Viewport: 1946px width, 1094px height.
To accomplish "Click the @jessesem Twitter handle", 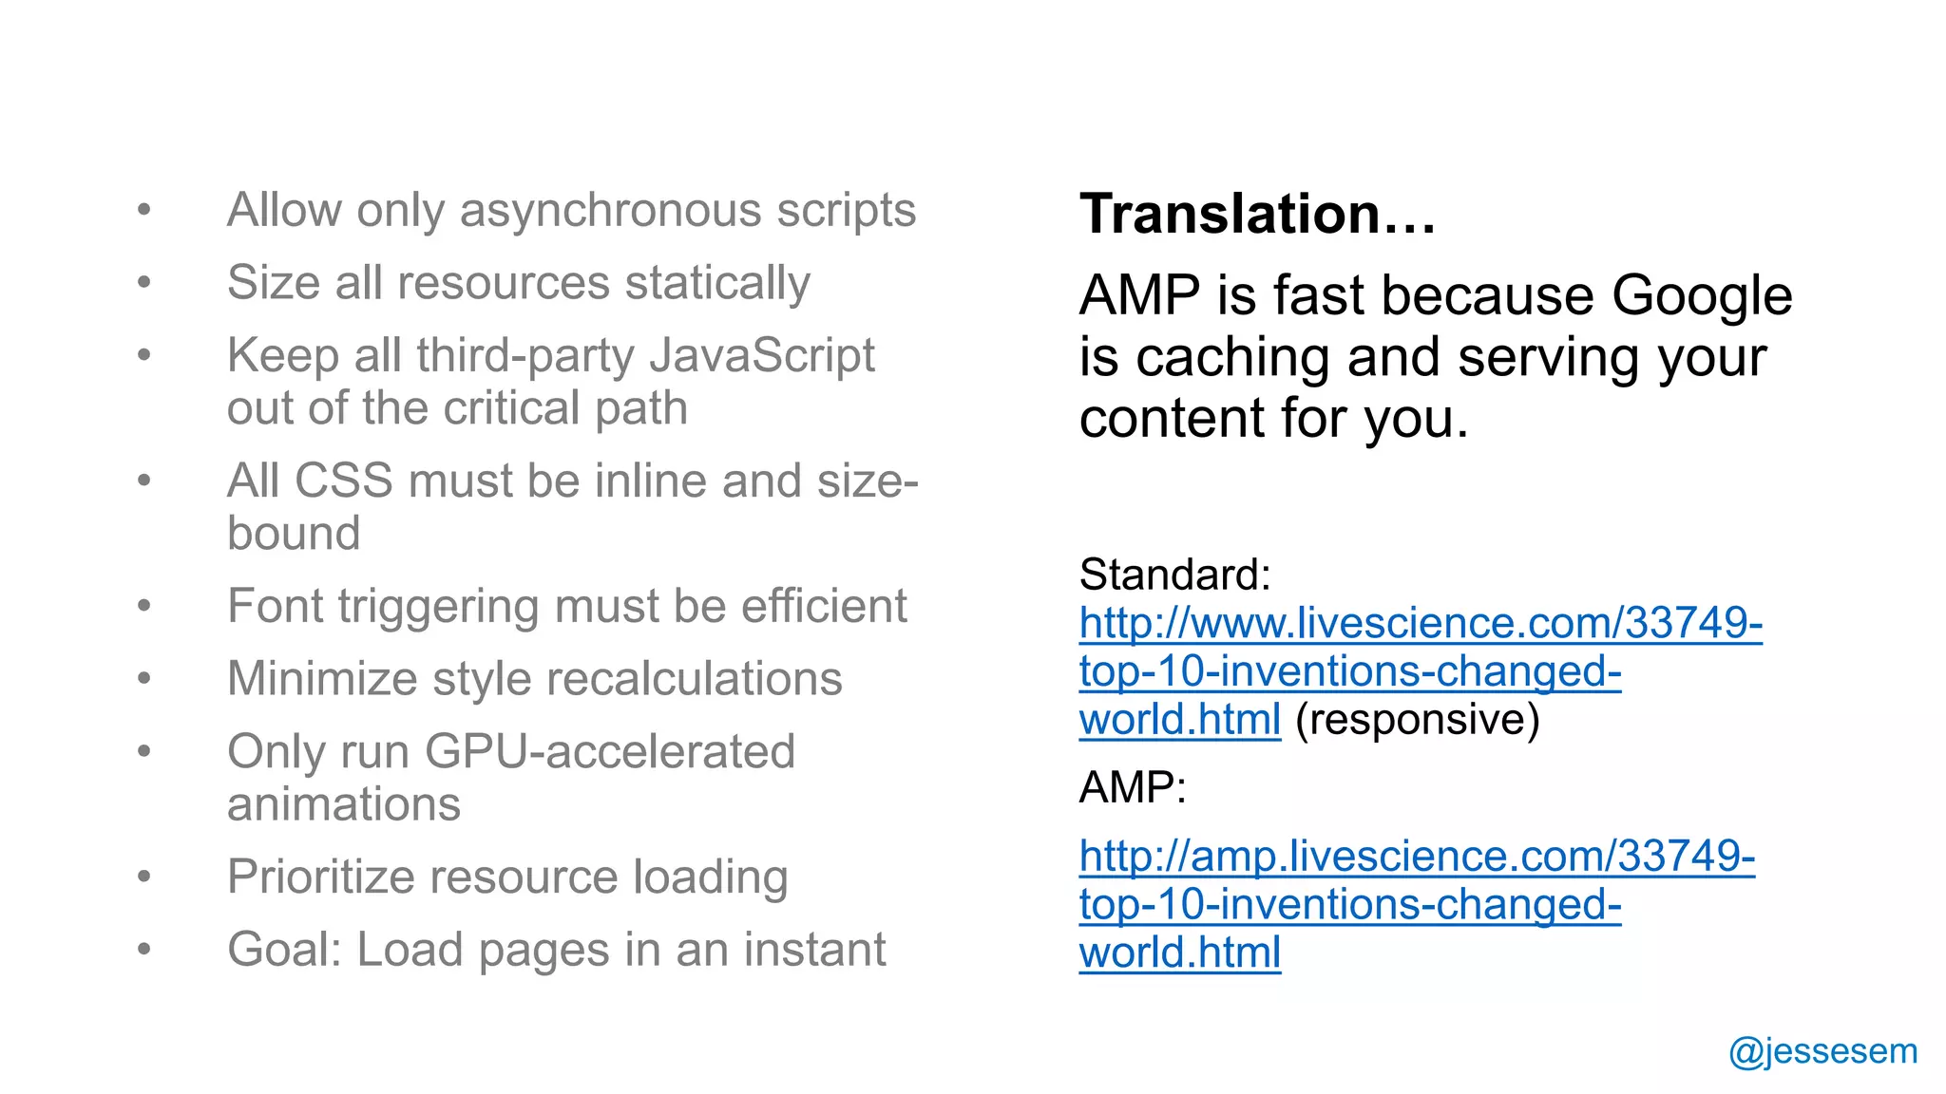I will click(1822, 1051).
